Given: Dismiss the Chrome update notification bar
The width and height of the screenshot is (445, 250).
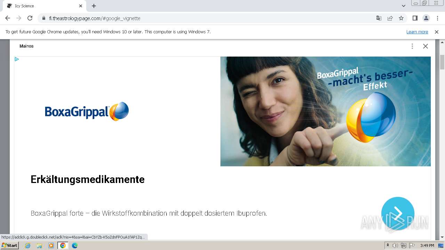Looking at the screenshot, I should tap(437, 32).
